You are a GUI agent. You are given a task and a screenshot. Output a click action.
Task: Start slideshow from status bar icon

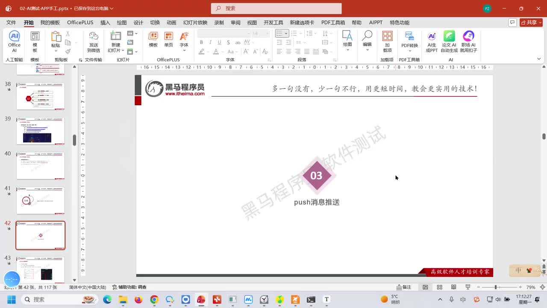(x=468, y=287)
